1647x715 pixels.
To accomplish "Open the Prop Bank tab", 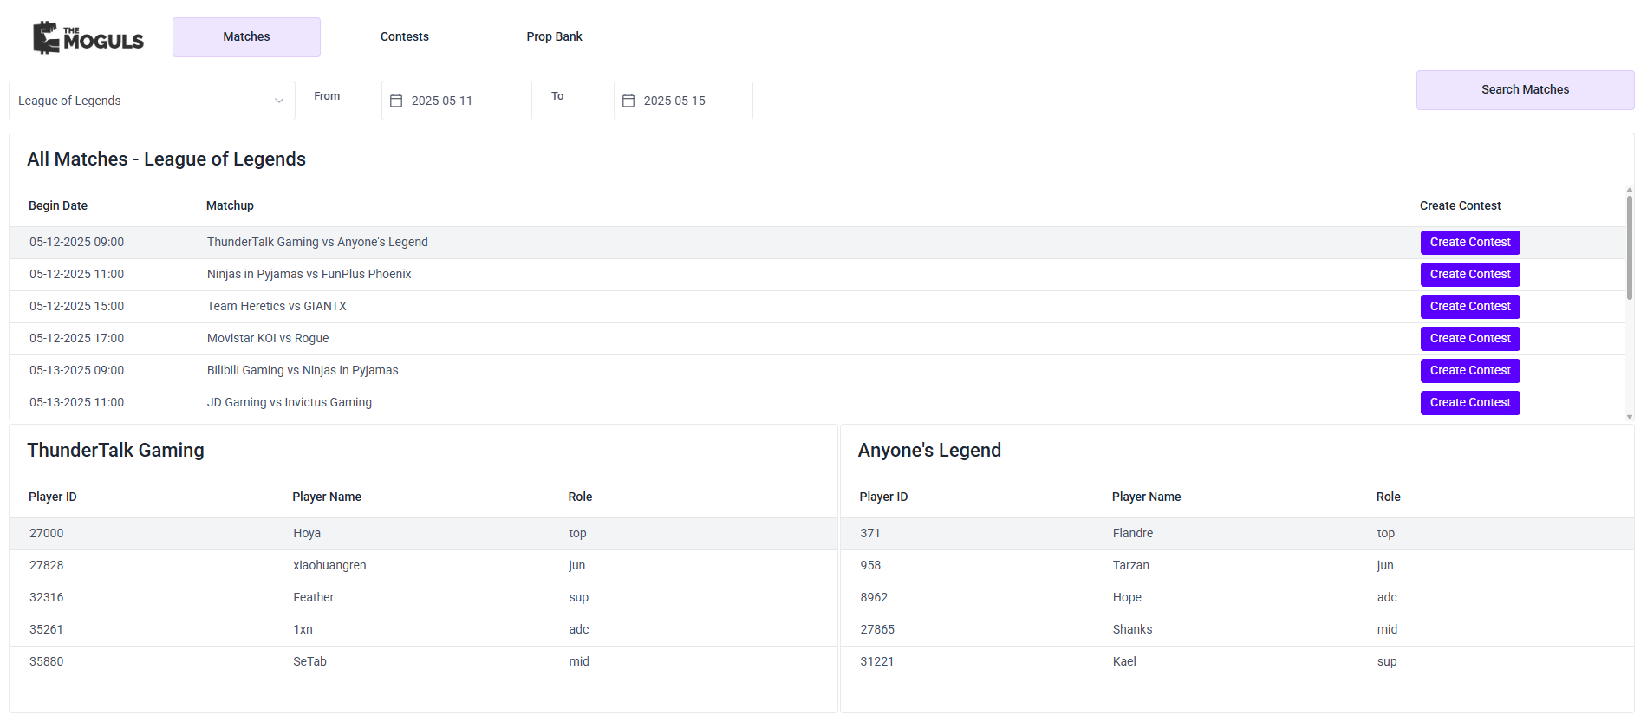I will [554, 37].
